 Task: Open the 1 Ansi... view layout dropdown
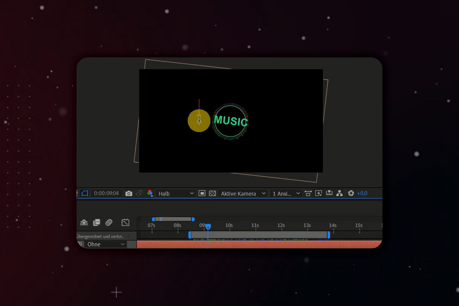(x=286, y=194)
